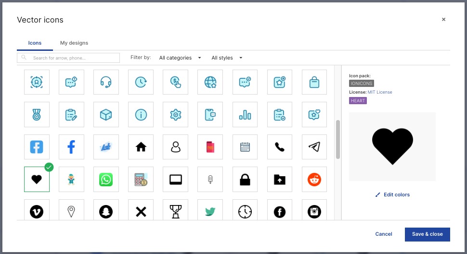This screenshot has width=467, height=254.
Task: Open the All styles filter dropdown
Action: coord(227,58)
